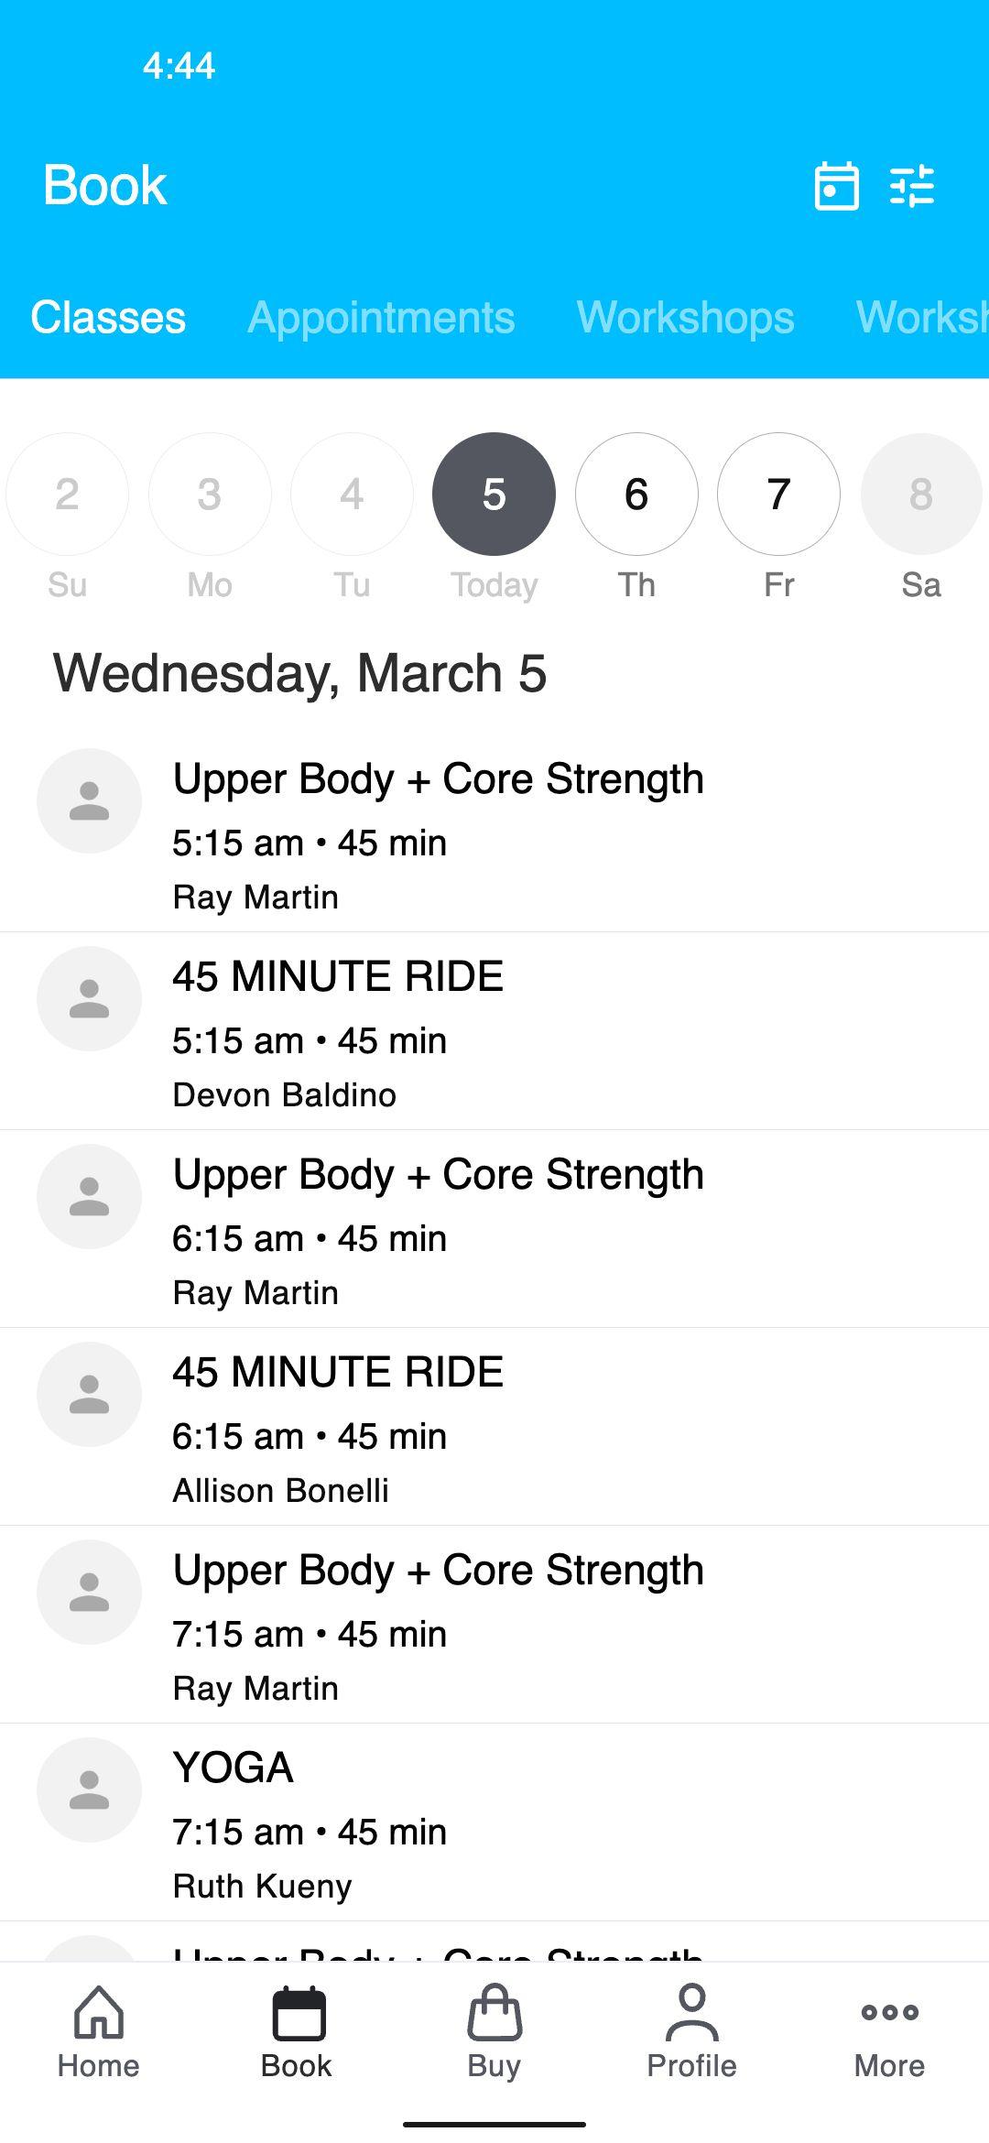Tap Ray Martin's avatar for 5:15 am class
The height and width of the screenshot is (2143, 989).
89,801
